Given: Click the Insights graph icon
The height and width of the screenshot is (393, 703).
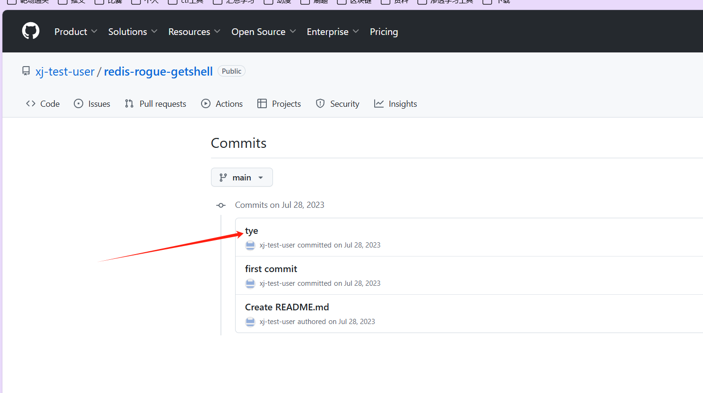Looking at the screenshot, I should pyautogui.click(x=379, y=103).
